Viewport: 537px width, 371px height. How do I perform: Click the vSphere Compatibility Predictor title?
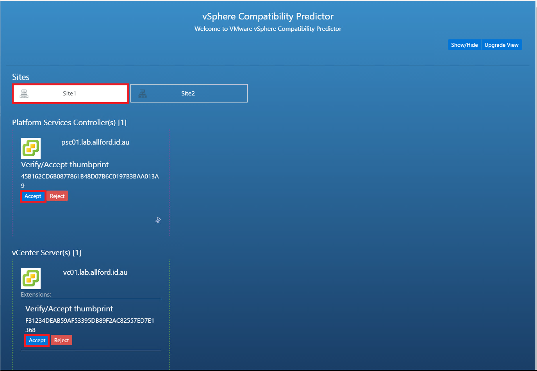point(268,16)
